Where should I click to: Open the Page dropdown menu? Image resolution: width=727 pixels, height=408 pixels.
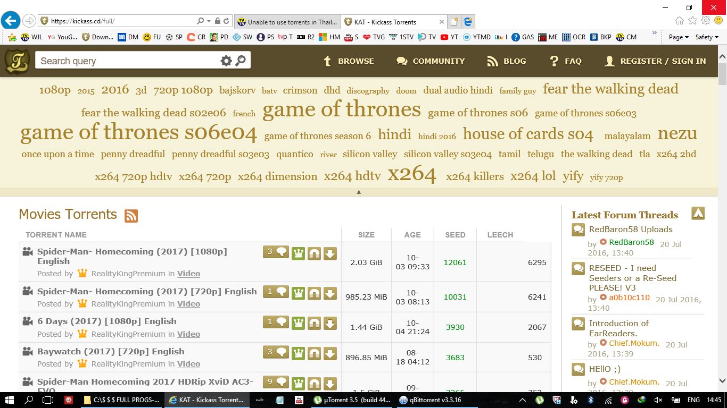click(679, 37)
